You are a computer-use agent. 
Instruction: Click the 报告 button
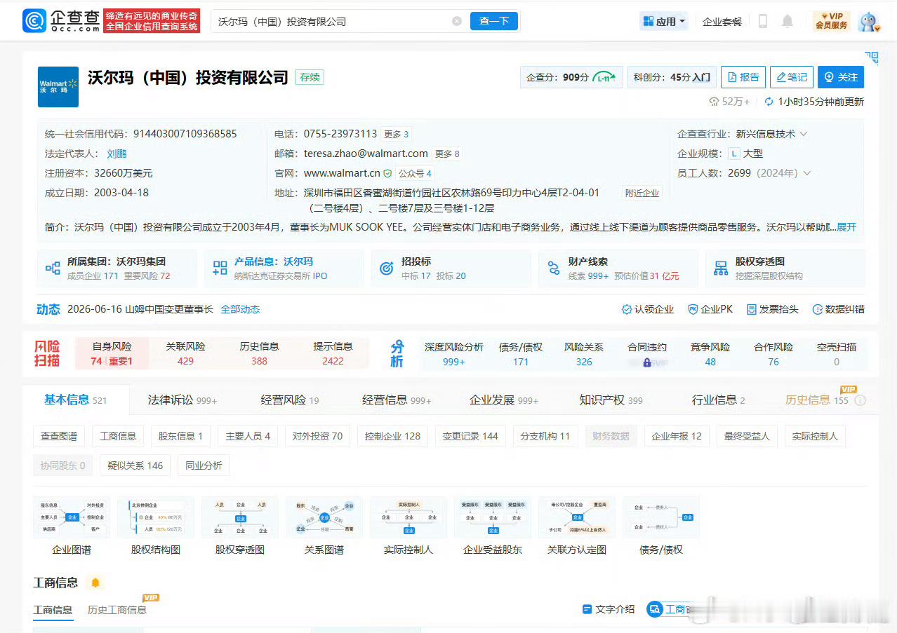[x=743, y=77]
